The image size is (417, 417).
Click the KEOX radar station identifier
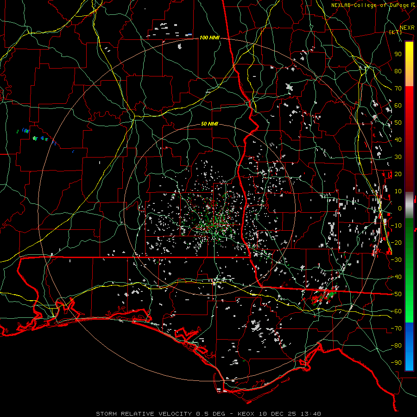click(x=246, y=414)
